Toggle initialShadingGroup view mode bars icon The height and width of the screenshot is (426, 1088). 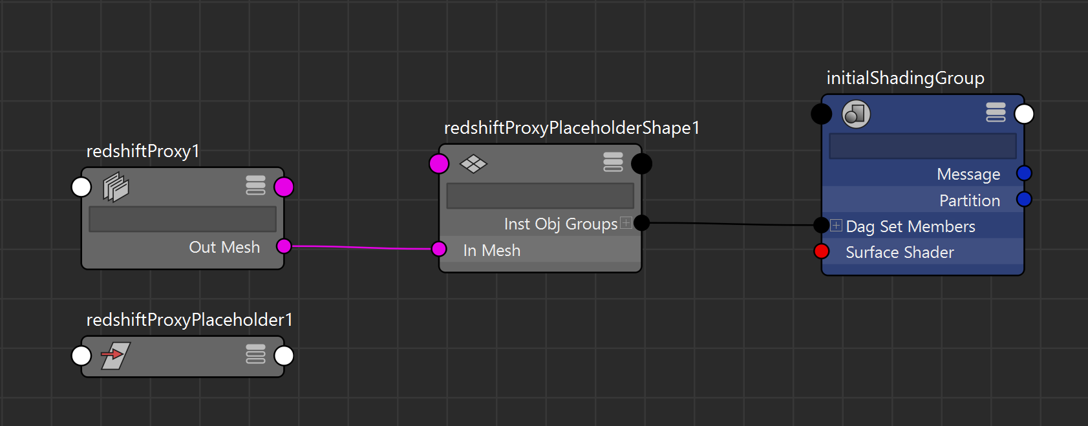(x=996, y=112)
